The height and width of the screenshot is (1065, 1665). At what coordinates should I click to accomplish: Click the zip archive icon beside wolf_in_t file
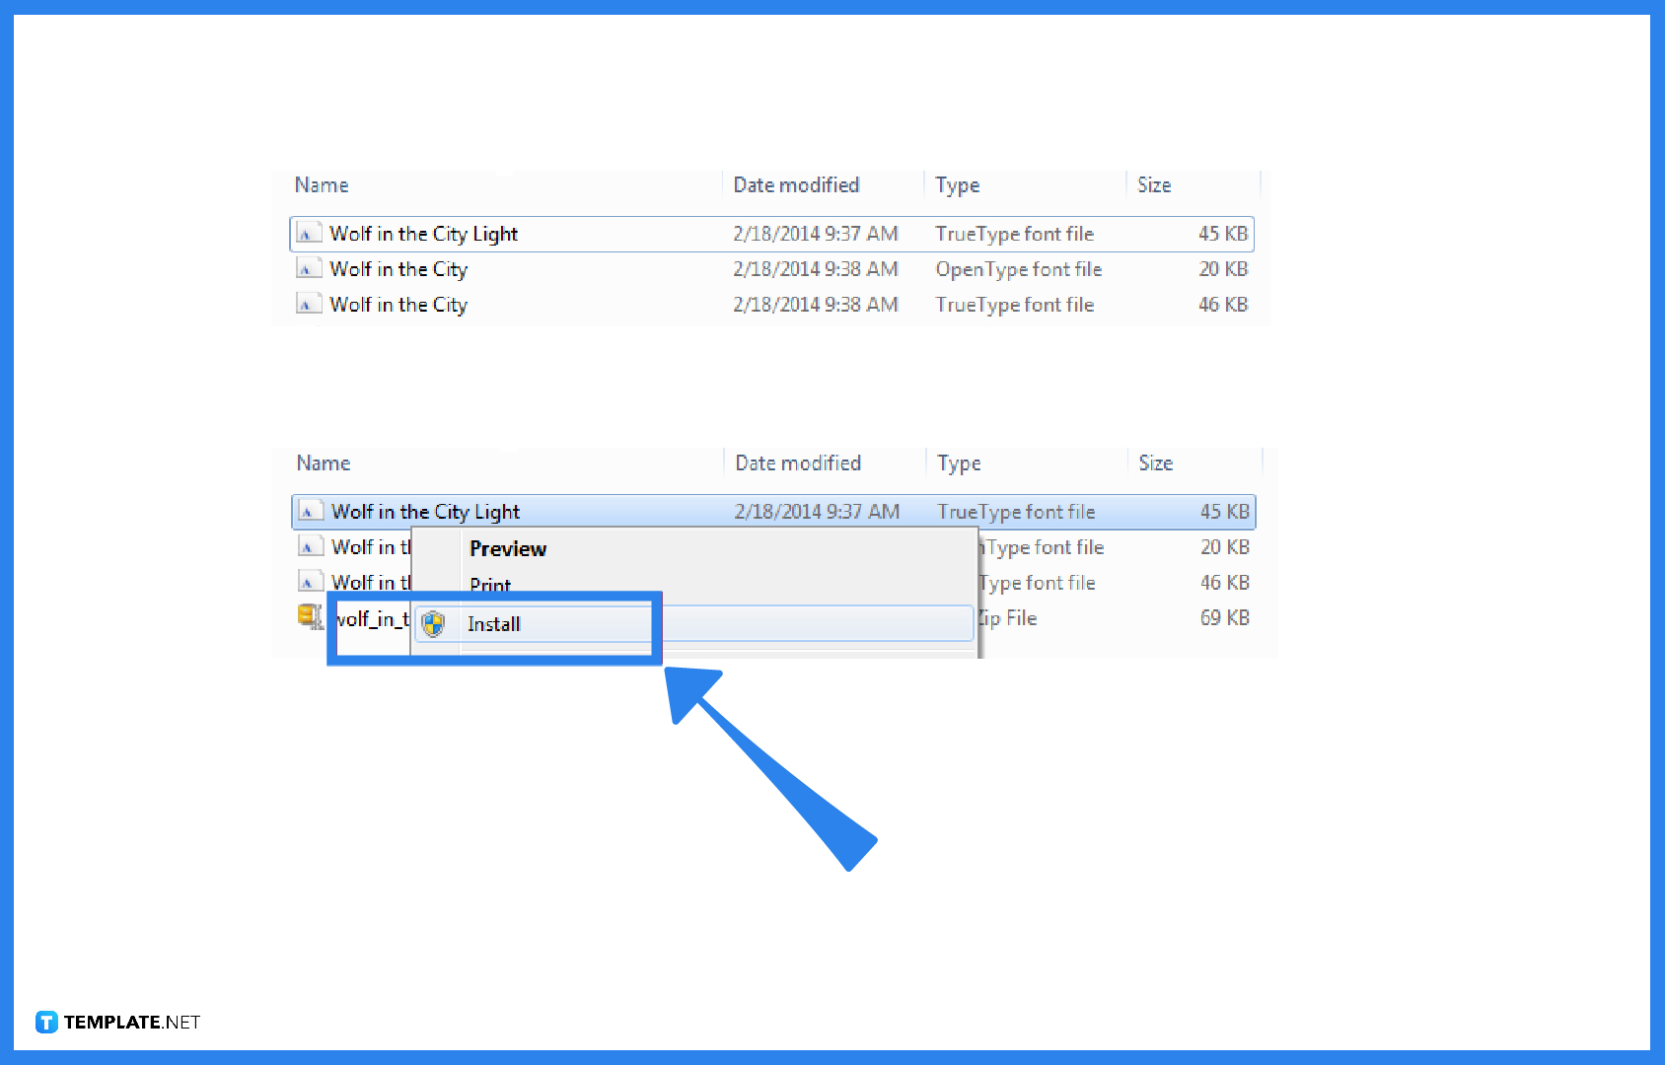310,615
